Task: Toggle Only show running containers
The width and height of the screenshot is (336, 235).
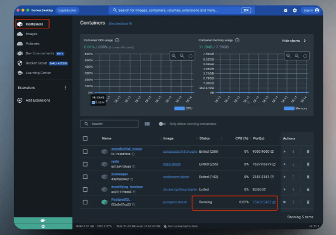Action: (162, 124)
